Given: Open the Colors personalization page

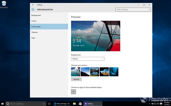Looking at the screenshot, I should click(x=49, y=21).
